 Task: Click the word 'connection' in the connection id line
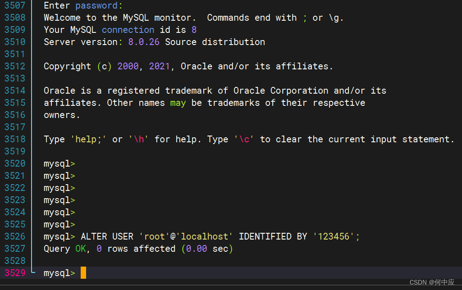128,30
